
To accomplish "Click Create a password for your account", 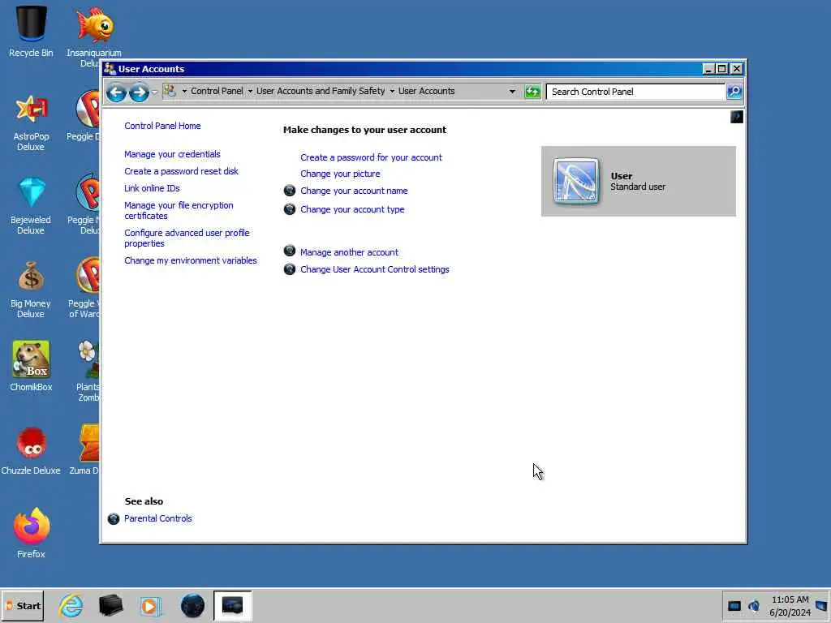I will coord(371,157).
